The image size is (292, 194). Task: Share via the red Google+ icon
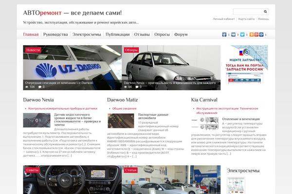point(256,34)
